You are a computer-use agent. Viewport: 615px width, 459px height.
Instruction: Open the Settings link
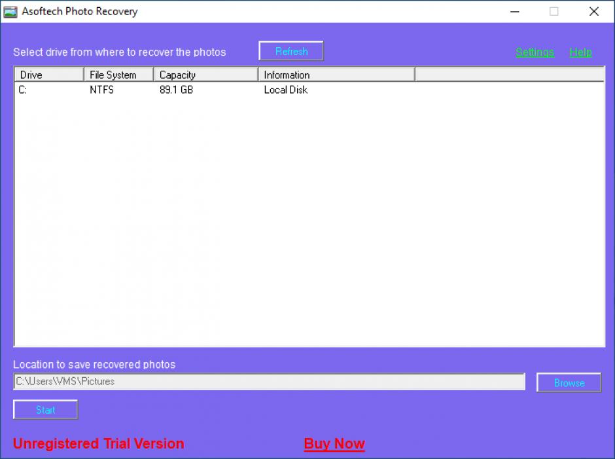[535, 52]
